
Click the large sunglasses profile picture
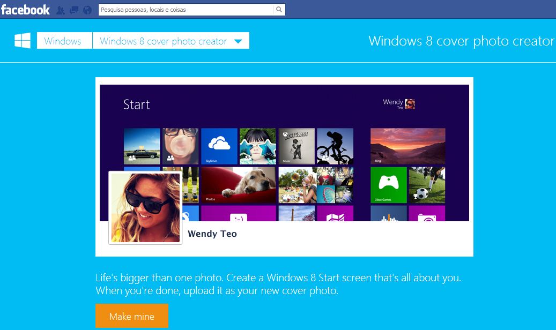tap(145, 208)
